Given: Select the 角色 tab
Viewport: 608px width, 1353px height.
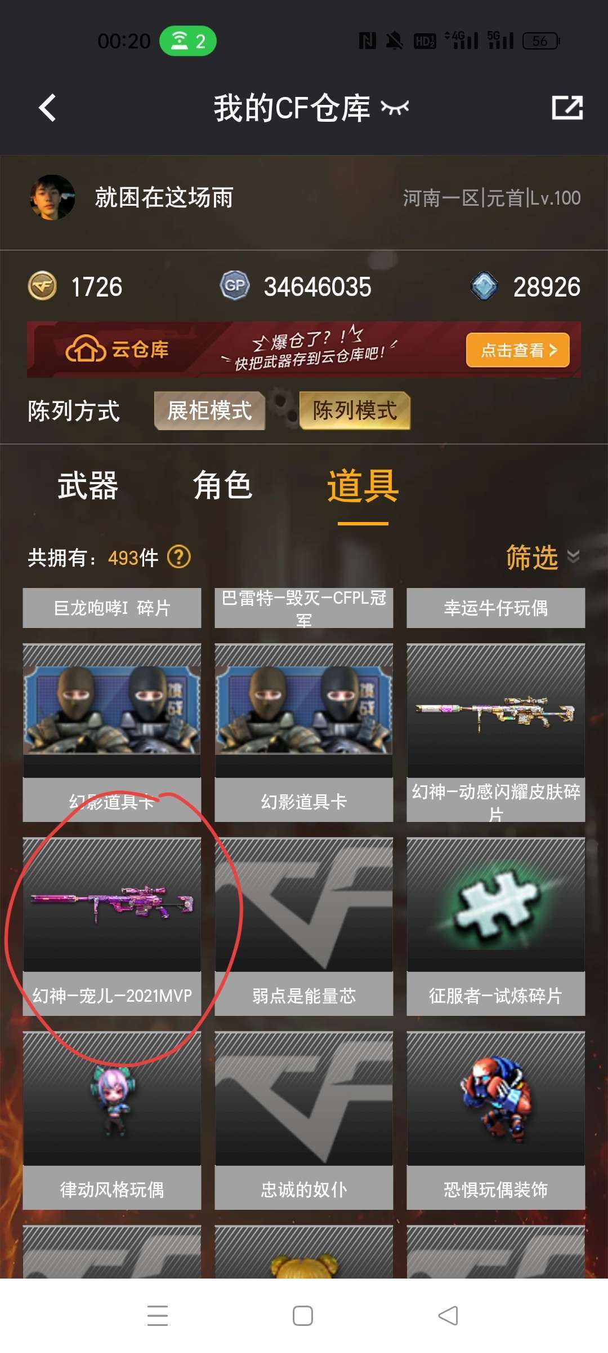Looking at the screenshot, I should (223, 485).
